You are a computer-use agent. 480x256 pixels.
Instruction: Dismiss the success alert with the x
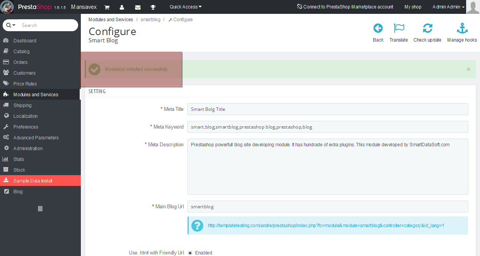[468, 69]
